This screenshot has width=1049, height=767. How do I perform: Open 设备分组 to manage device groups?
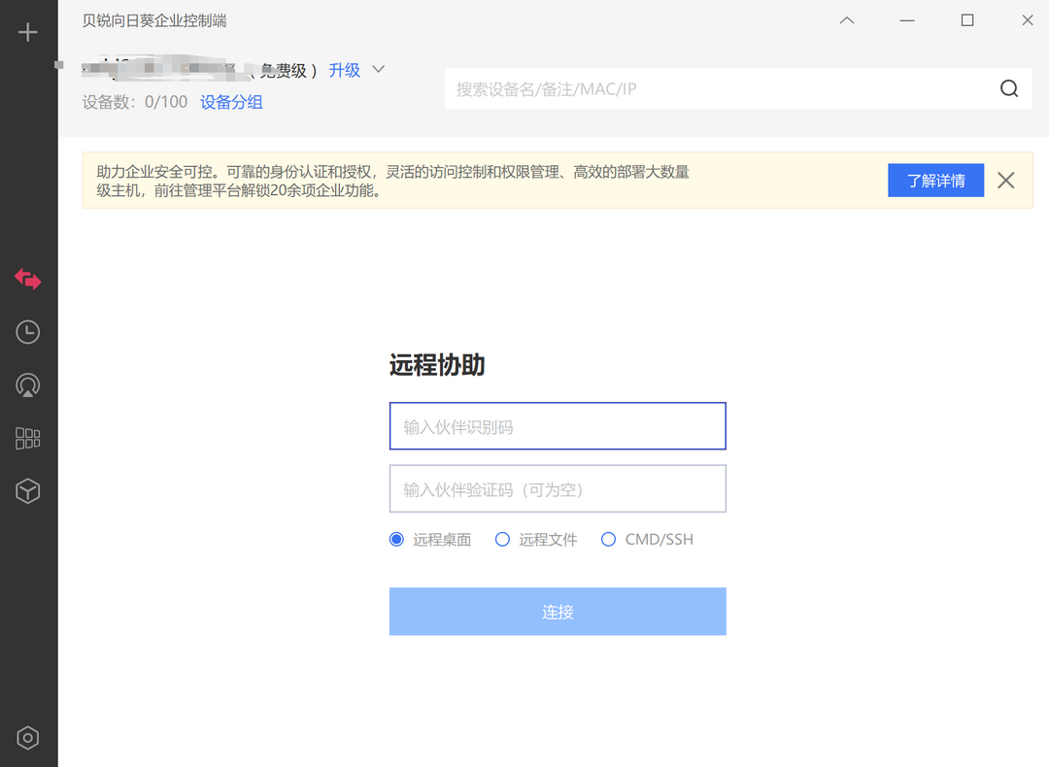(231, 102)
